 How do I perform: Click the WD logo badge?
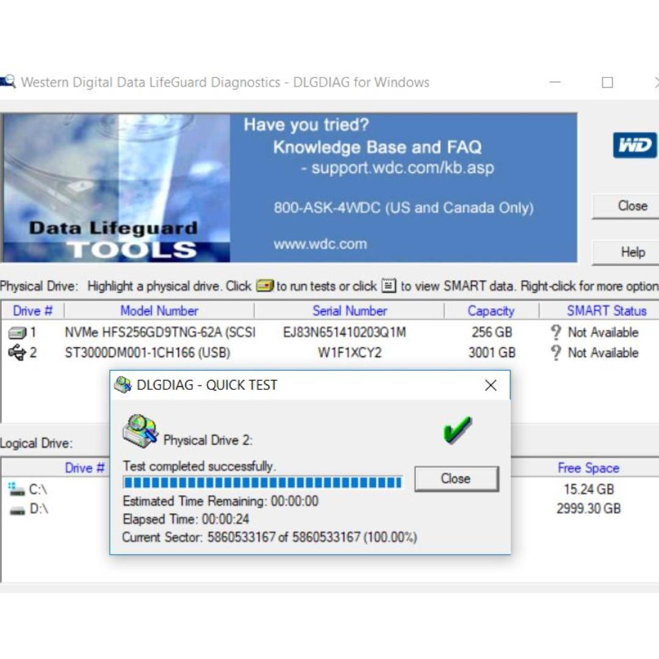pos(635,145)
